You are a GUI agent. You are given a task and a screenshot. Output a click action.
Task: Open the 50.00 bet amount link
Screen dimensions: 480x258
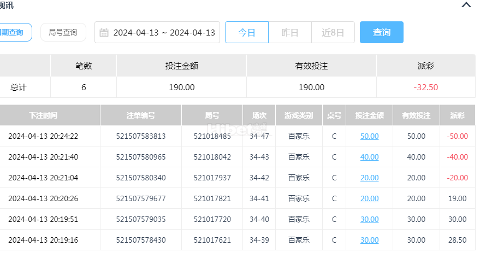(x=369, y=136)
